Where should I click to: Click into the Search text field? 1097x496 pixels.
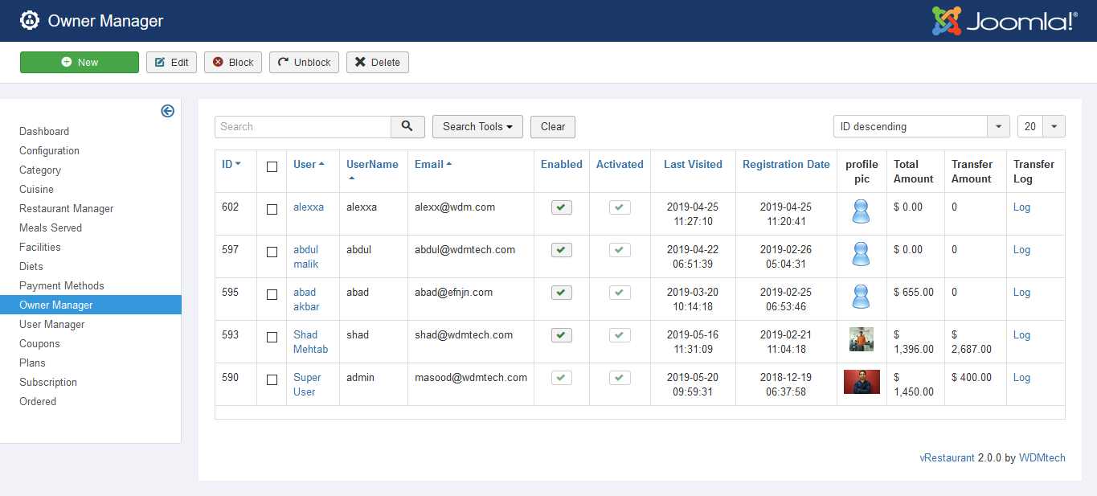303,126
